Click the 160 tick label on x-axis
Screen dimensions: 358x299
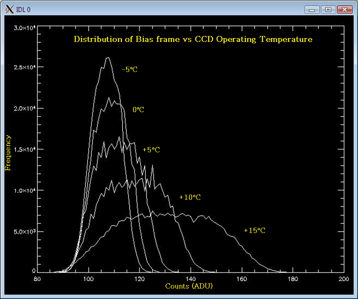click(x=242, y=279)
